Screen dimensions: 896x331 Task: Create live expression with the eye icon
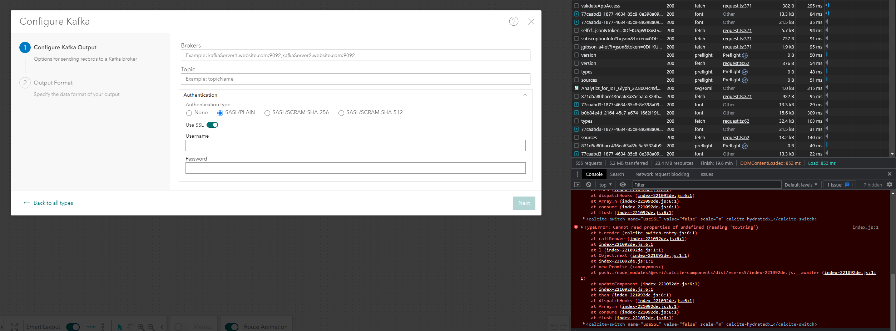[x=623, y=184]
